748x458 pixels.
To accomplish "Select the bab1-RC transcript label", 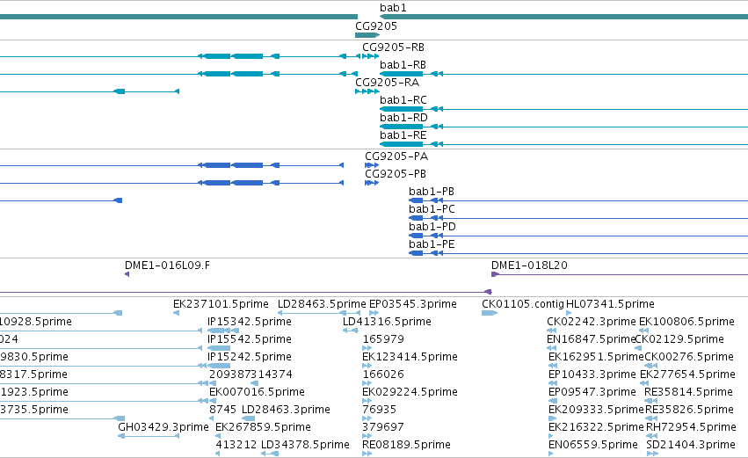I will coord(403,99).
